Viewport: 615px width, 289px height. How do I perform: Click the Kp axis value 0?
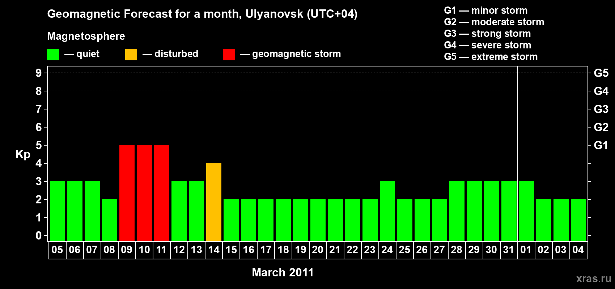coord(39,236)
